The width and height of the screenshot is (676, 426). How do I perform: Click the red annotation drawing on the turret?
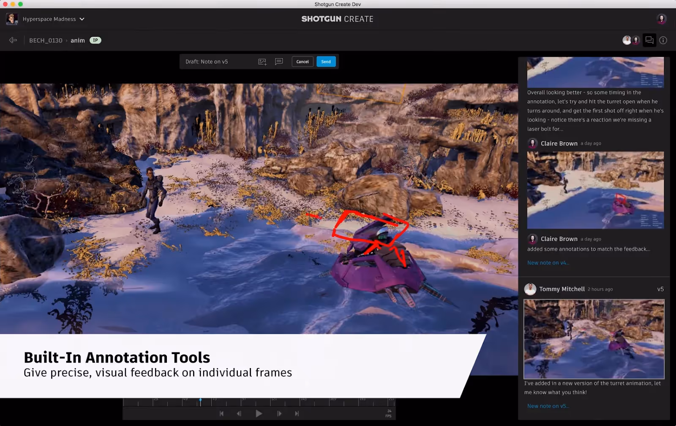371,238
